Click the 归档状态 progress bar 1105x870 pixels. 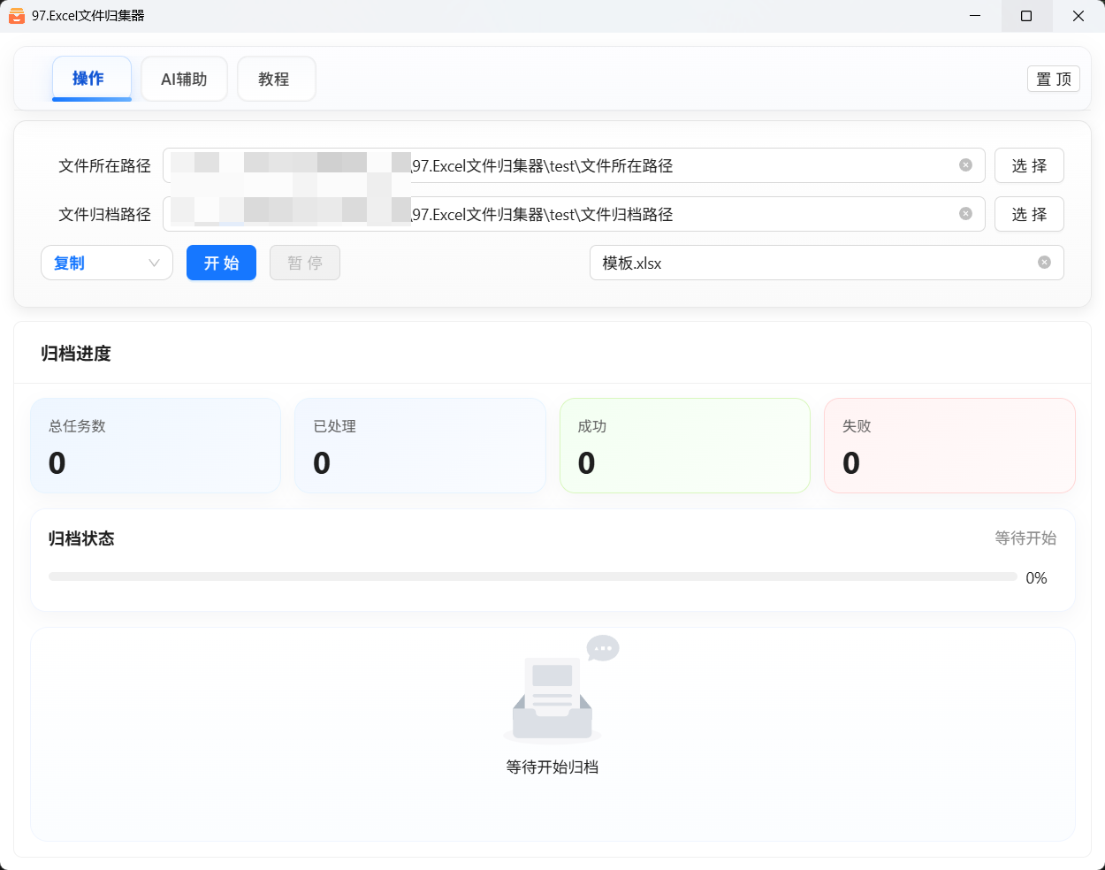(532, 576)
